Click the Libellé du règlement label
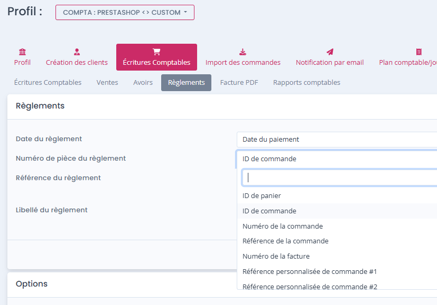Viewport: 437px width, 305px height. 52,210
